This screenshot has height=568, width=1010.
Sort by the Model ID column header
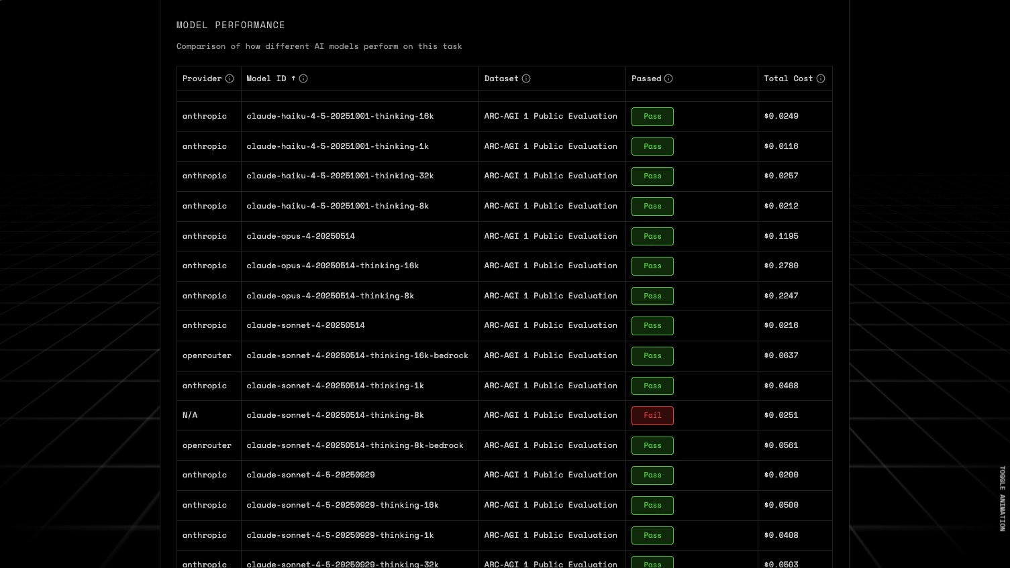click(x=271, y=78)
